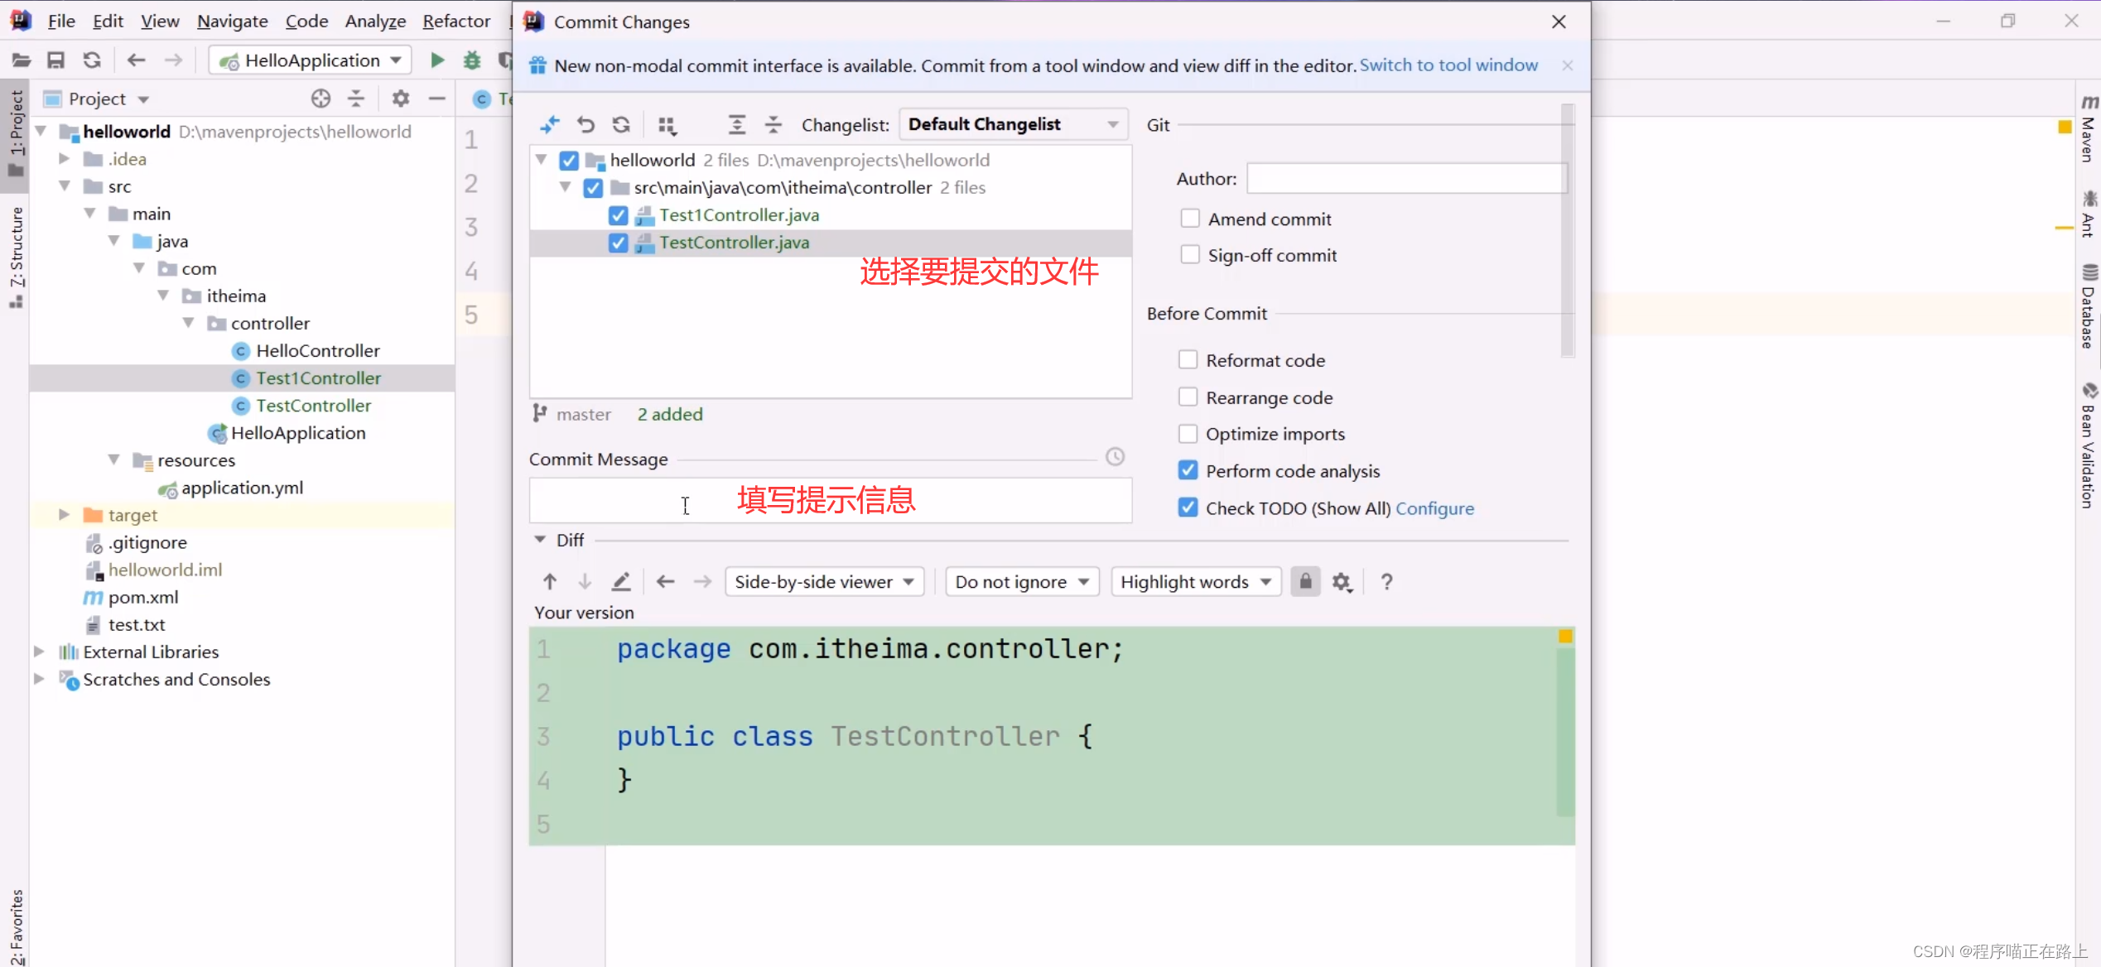Viewport: 2101px width, 967px height.
Task: Uncheck Perform code analysis
Action: click(x=1188, y=470)
